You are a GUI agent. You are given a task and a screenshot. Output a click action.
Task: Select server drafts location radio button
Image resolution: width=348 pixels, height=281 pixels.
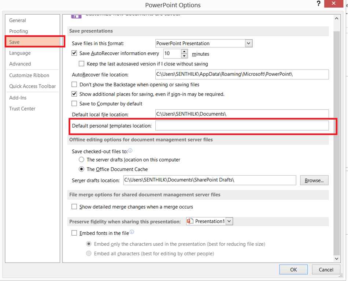click(x=82, y=160)
